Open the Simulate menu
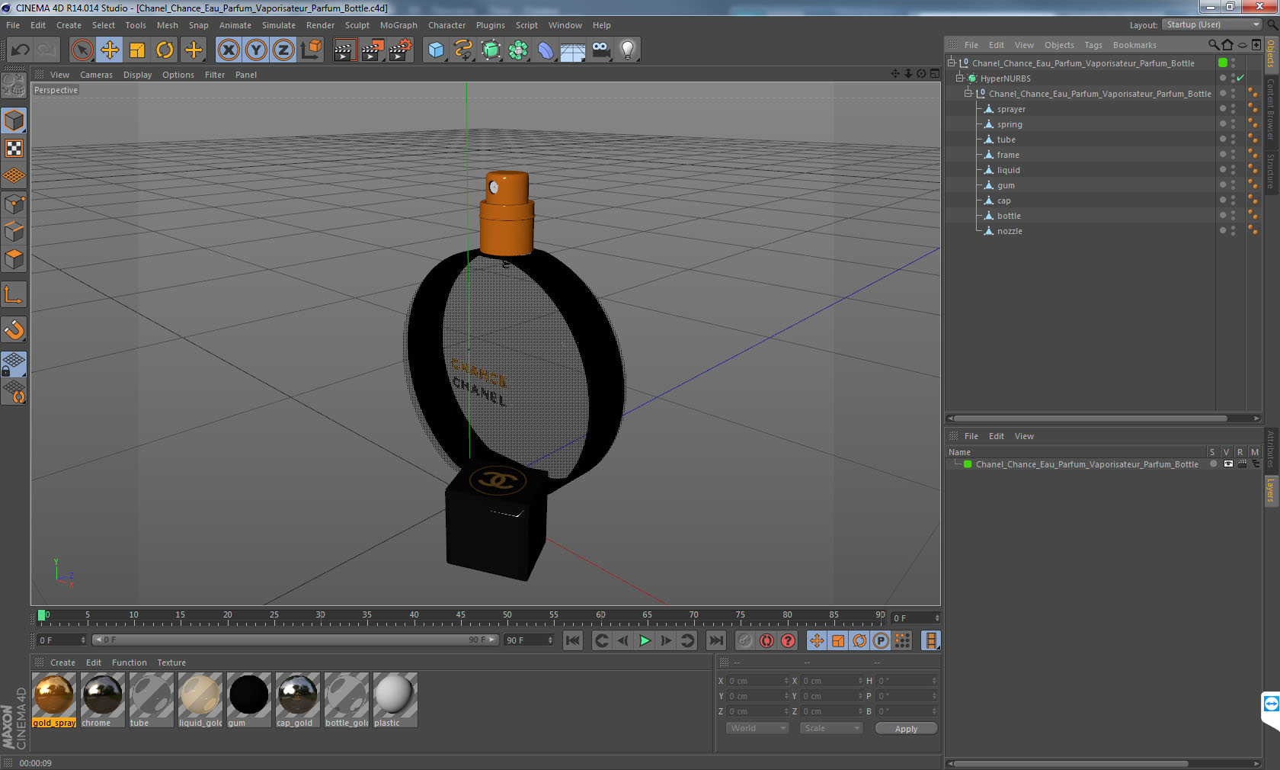Image resolution: width=1280 pixels, height=770 pixels. [x=279, y=25]
